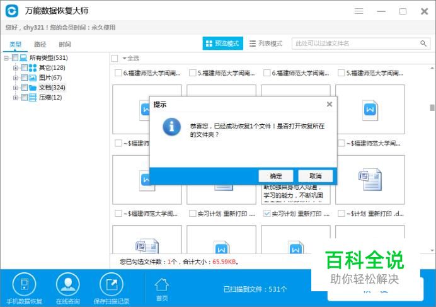The width and height of the screenshot is (436, 307).
Task: Tick the bottom-left ~$福建师范大学闽... checkbox
Action: [118, 214]
